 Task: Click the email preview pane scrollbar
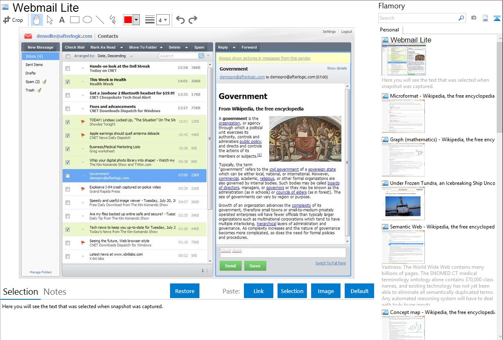347,164
